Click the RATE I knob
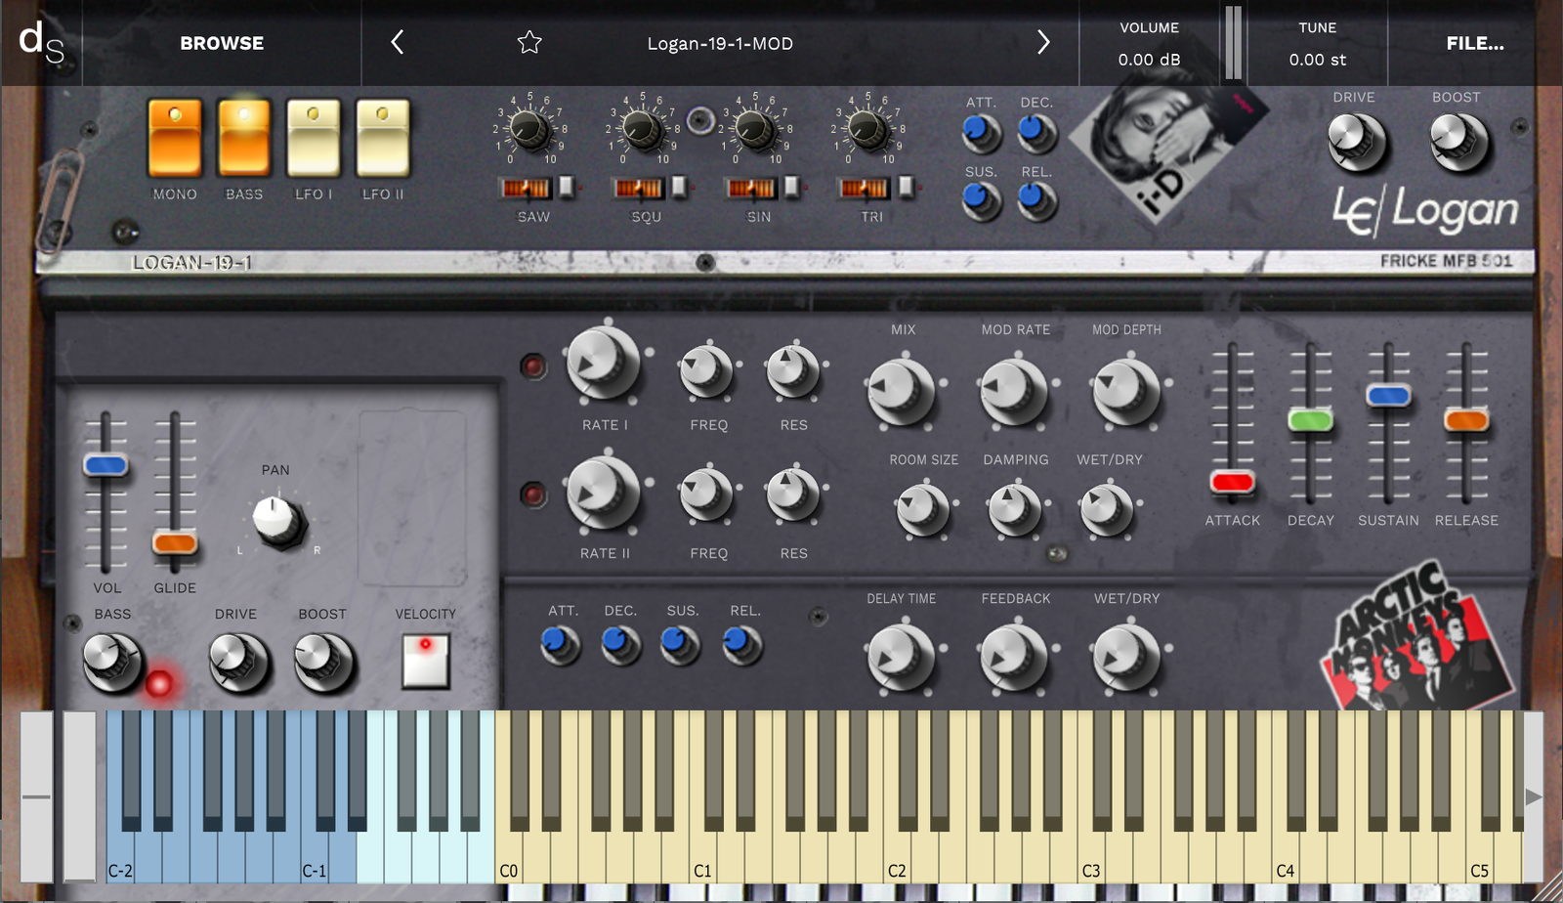The width and height of the screenshot is (1563, 903). [x=603, y=364]
